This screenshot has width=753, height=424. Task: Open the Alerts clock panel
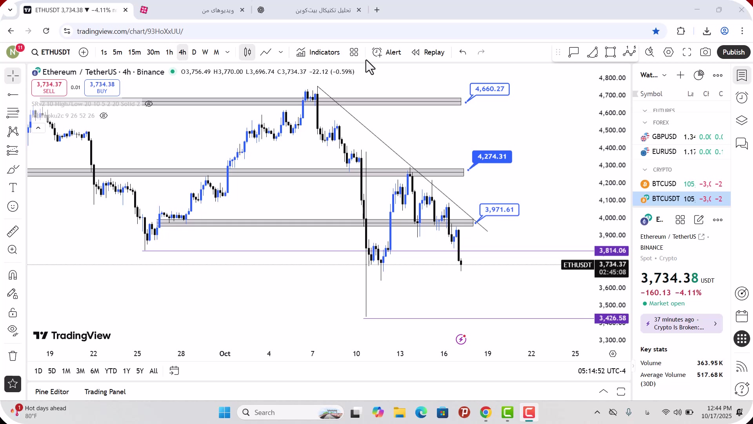742,98
